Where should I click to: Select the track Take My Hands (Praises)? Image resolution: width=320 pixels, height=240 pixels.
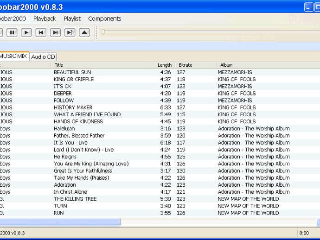click(82, 178)
